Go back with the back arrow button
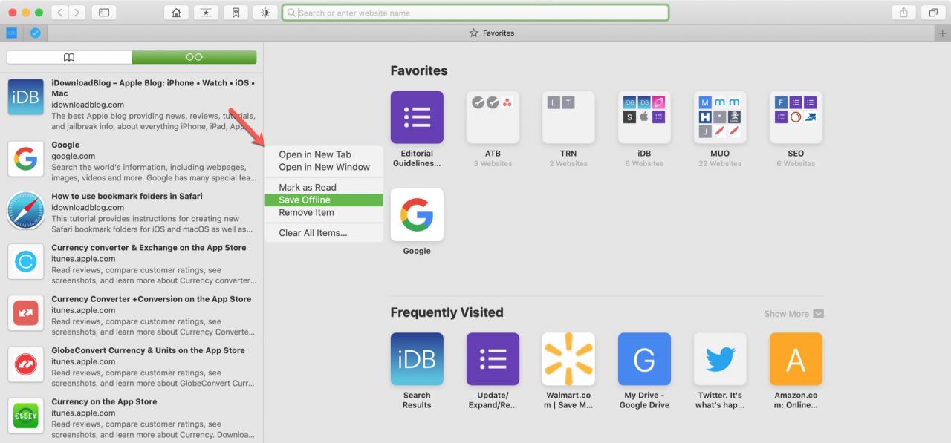The image size is (951, 443). [60, 13]
